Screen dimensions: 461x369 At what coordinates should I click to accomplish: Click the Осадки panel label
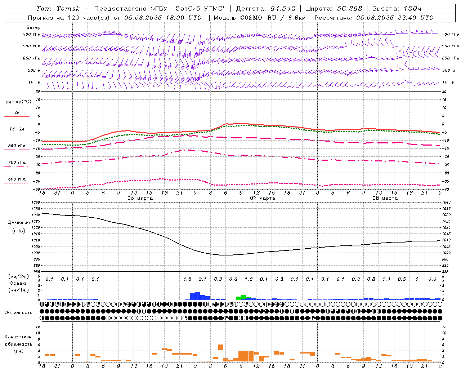pos(19,283)
